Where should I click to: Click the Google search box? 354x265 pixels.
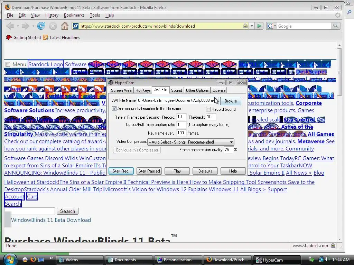coord(304,26)
